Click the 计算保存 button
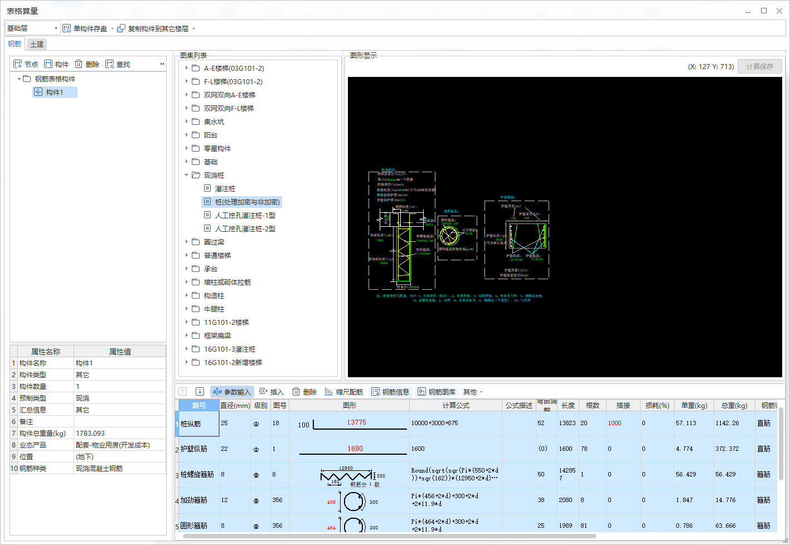The width and height of the screenshot is (790, 545). tap(760, 66)
